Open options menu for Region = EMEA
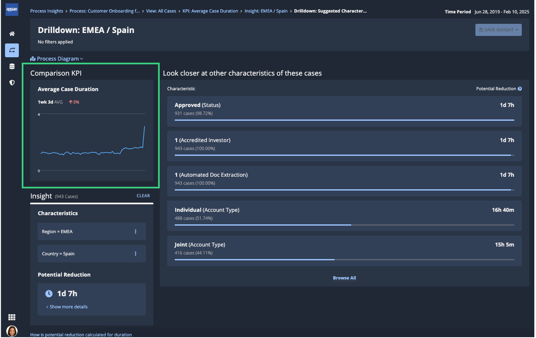This screenshot has height=338, width=536. tap(135, 231)
